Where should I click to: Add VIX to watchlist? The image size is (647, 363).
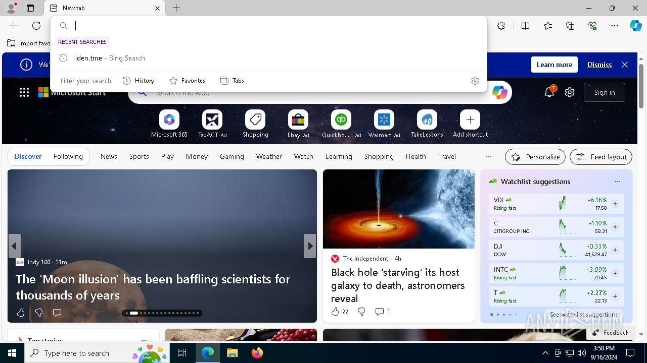pos(615,204)
